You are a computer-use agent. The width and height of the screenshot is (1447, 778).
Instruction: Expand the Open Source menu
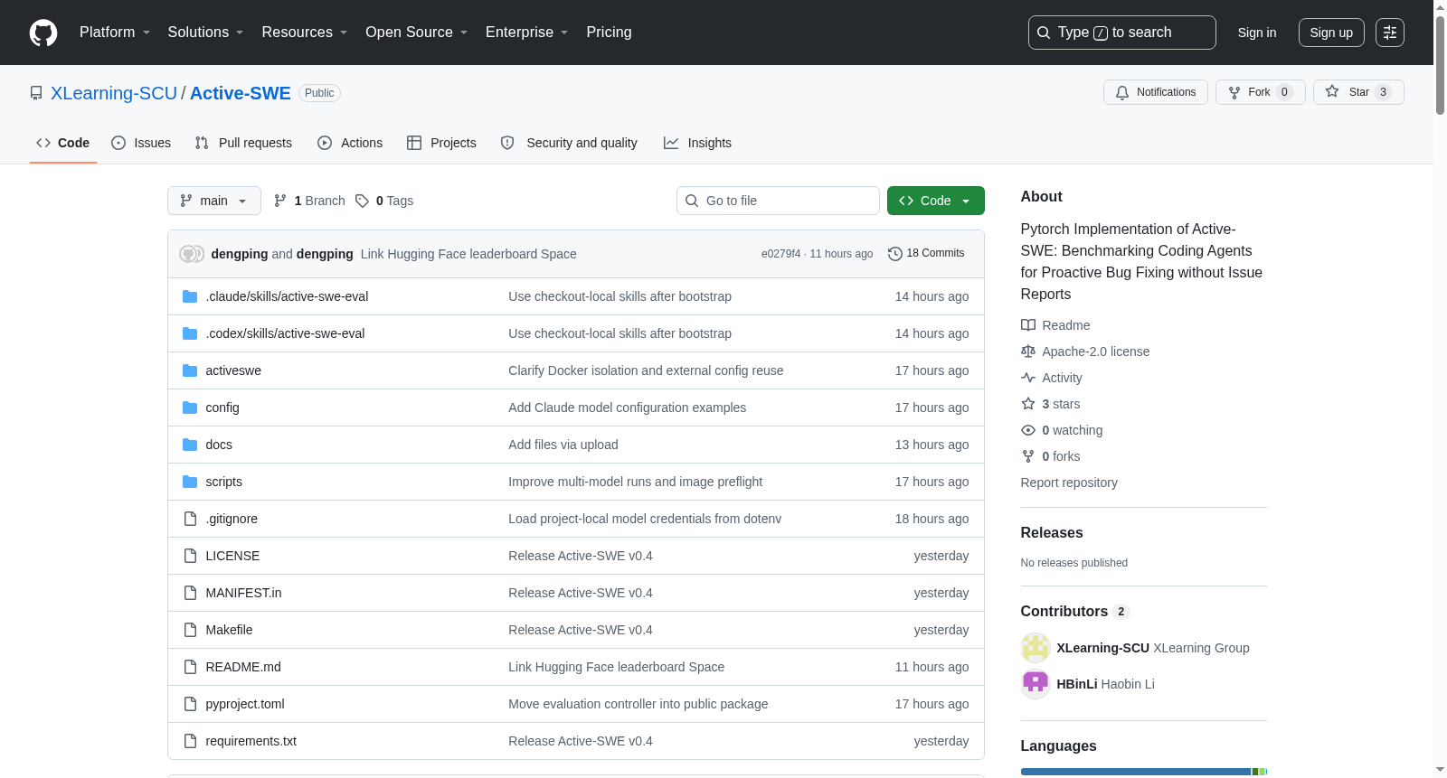(x=417, y=33)
